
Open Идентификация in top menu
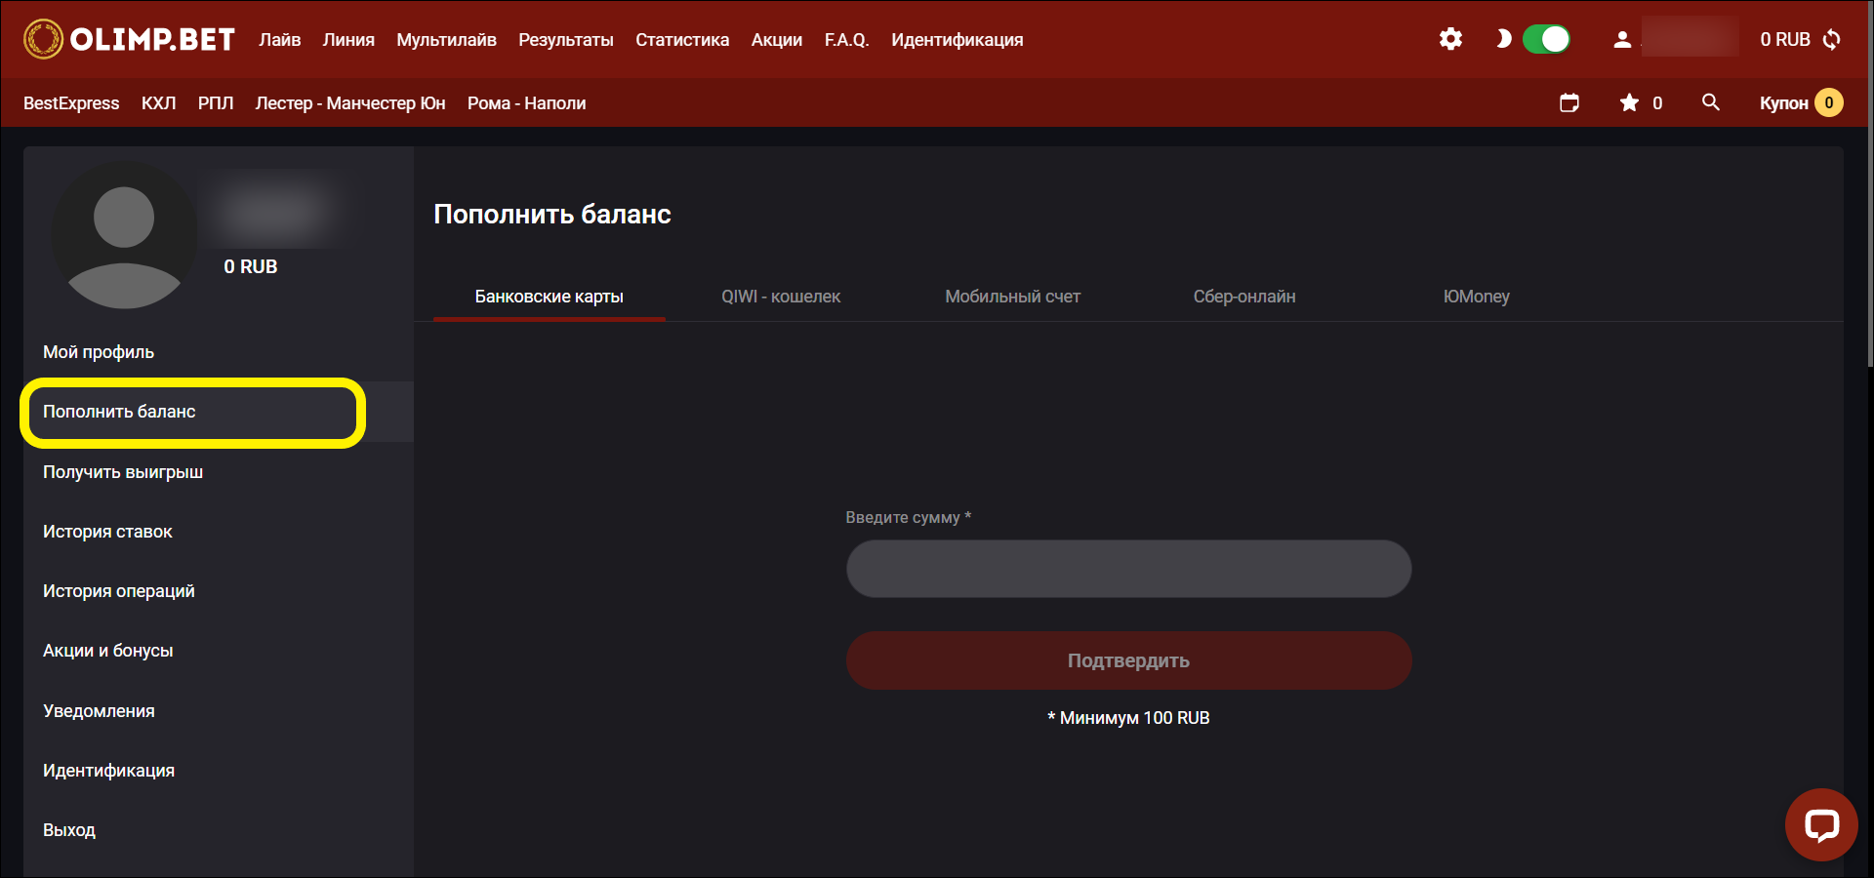point(957,40)
